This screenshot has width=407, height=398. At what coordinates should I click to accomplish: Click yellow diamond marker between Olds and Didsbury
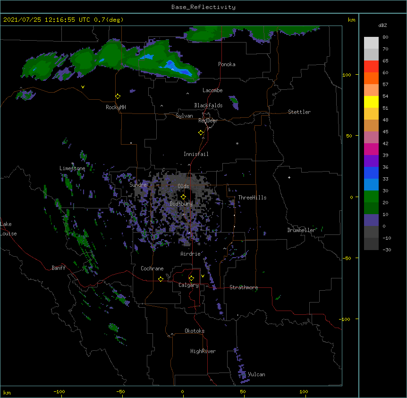point(183,197)
